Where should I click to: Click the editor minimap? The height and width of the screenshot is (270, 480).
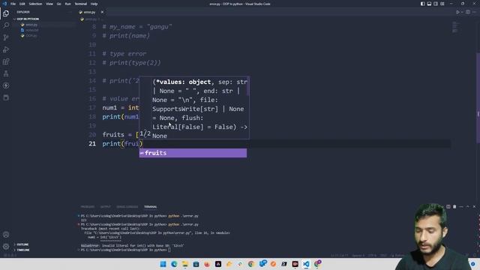point(455,27)
